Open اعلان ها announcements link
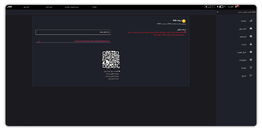The image size is (262, 131). (x=231, y=7)
